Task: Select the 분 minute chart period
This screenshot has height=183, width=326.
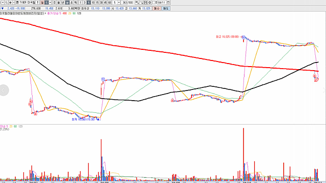Action: coord(67,3)
